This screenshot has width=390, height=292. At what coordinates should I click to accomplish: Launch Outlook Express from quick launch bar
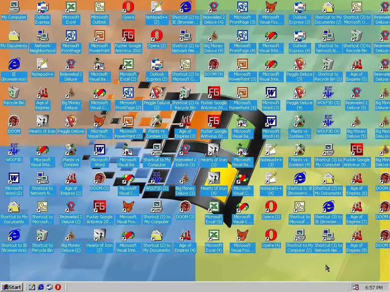[x=50, y=287]
